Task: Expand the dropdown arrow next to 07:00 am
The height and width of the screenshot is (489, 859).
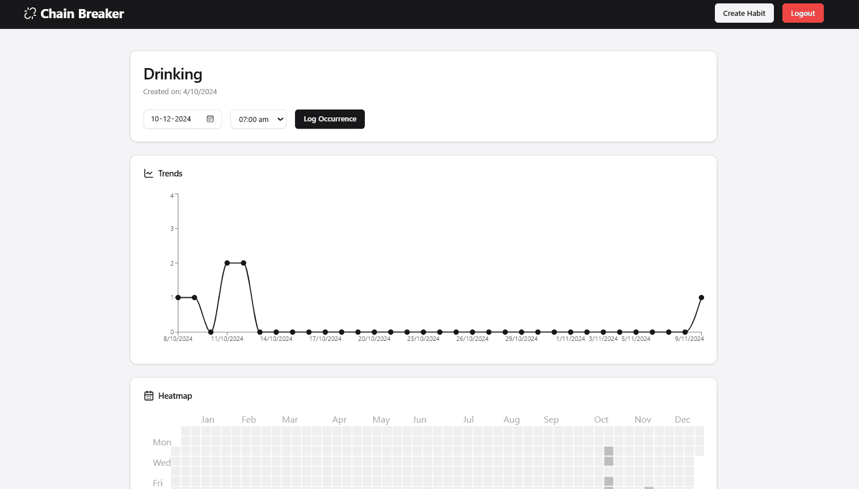Action: click(x=280, y=119)
